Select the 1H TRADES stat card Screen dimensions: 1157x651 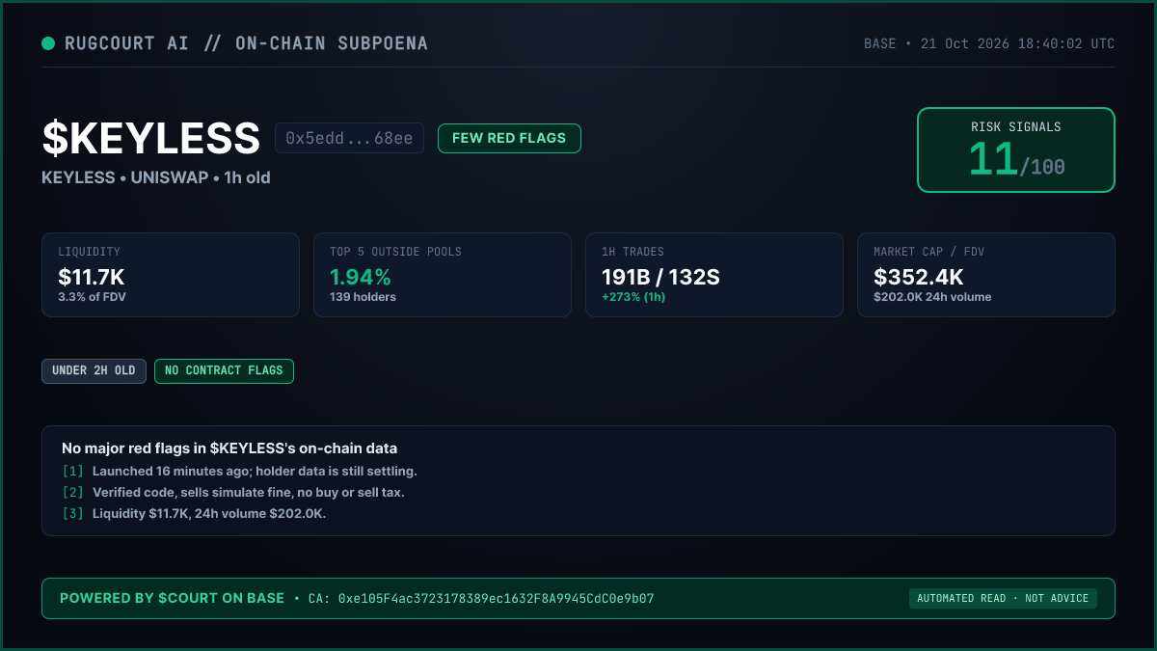click(x=714, y=275)
